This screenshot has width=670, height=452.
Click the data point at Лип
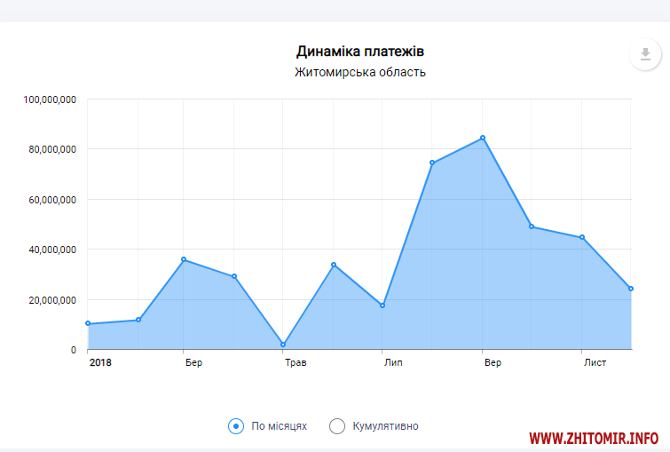click(x=382, y=305)
